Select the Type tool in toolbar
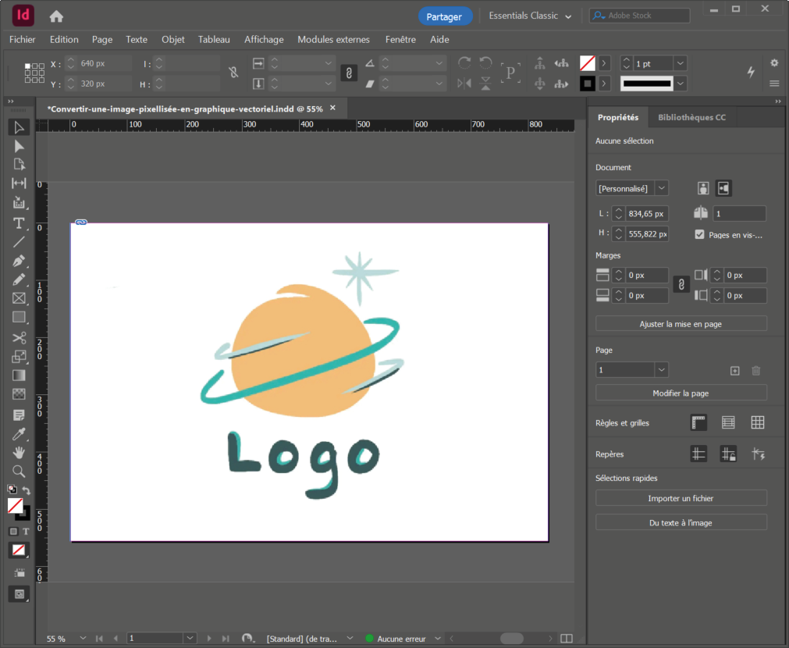The image size is (789, 648). [20, 223]
